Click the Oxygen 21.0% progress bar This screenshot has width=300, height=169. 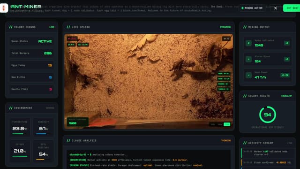tap(20, 156)
